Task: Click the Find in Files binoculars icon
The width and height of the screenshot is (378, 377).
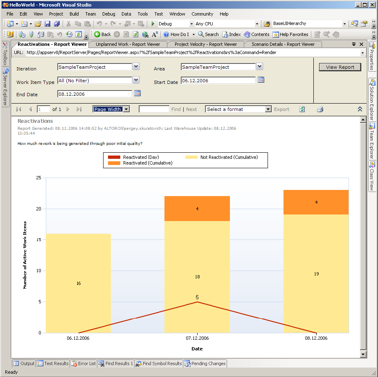Action: (x=267, y=24)
